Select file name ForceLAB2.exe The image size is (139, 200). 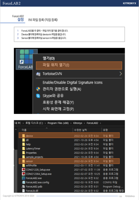coord(34,178)
